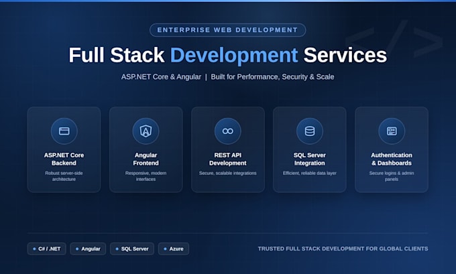The width and height of the screenshot is (456, 274).
Task: Click 'Trusted Full Stack Development for Global Clients'
Action: pos(343,249)
